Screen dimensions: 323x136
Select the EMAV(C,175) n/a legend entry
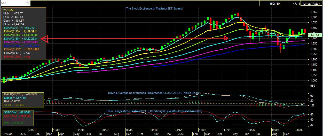16,53
